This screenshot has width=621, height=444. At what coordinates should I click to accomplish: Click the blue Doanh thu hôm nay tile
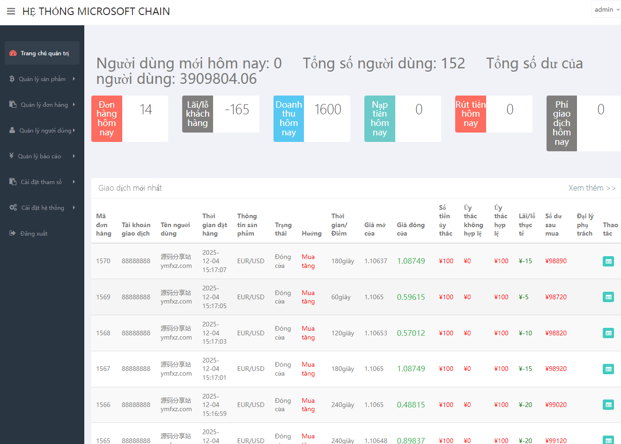click(x=288, y=118)
